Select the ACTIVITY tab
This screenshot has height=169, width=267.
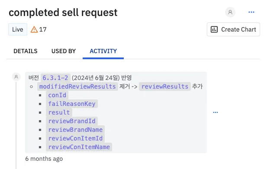103,51
